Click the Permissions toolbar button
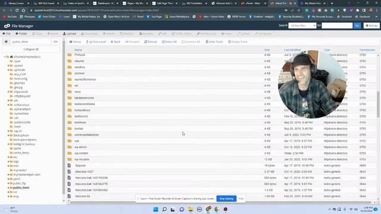This screenshot has width=381, height=214. (207, 34)
